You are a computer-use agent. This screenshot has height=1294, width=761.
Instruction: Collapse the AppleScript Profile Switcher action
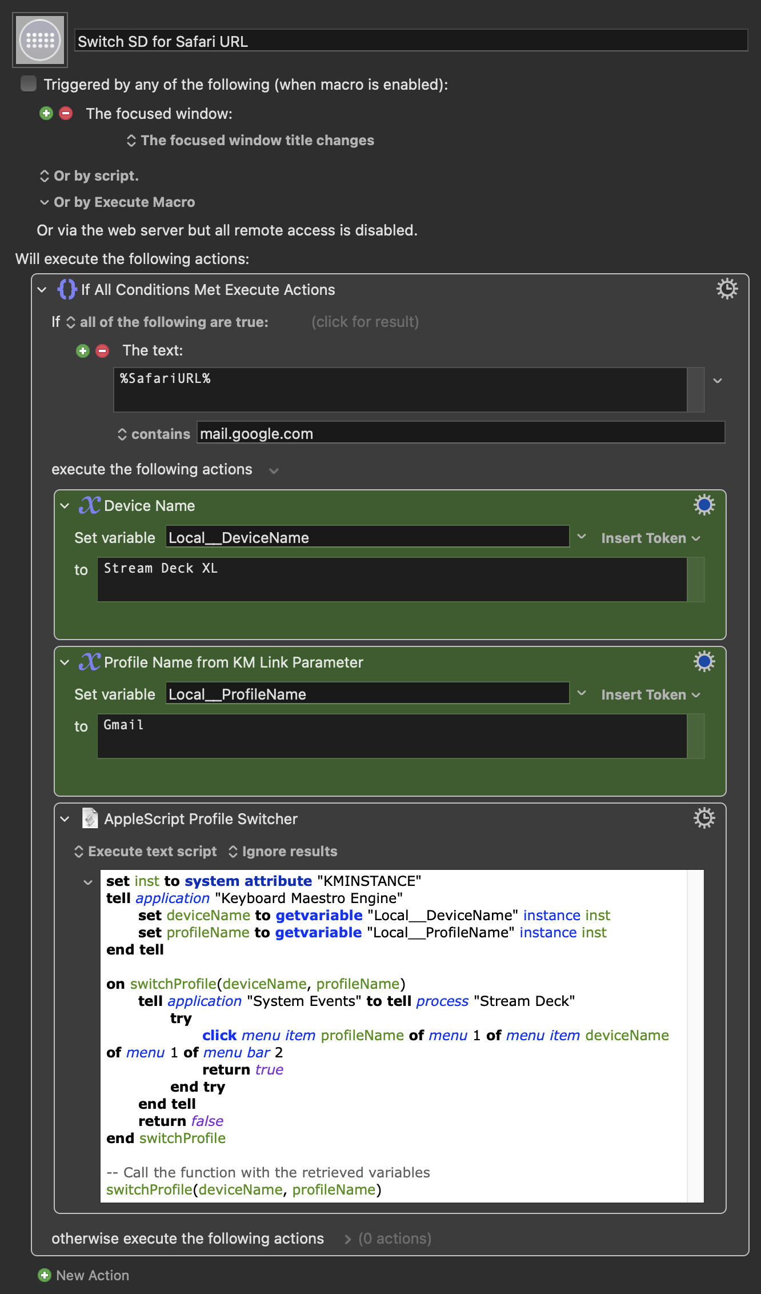65,819
